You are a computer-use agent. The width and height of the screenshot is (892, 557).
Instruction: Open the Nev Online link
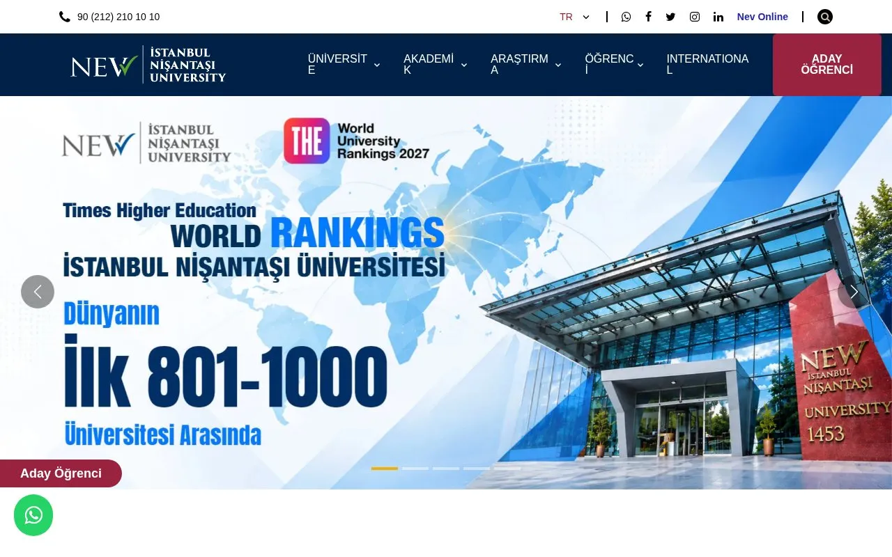(762, 17)
